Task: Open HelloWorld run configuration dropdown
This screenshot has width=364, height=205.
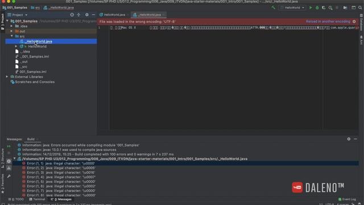Action: point(292,7)
